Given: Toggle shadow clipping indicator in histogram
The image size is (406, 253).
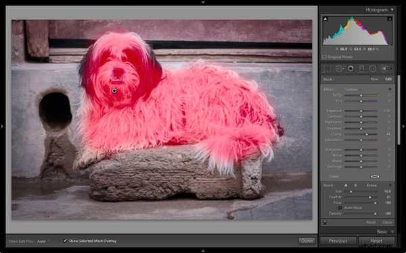Looking at the screenshot, I should click(x=325, y=19).
